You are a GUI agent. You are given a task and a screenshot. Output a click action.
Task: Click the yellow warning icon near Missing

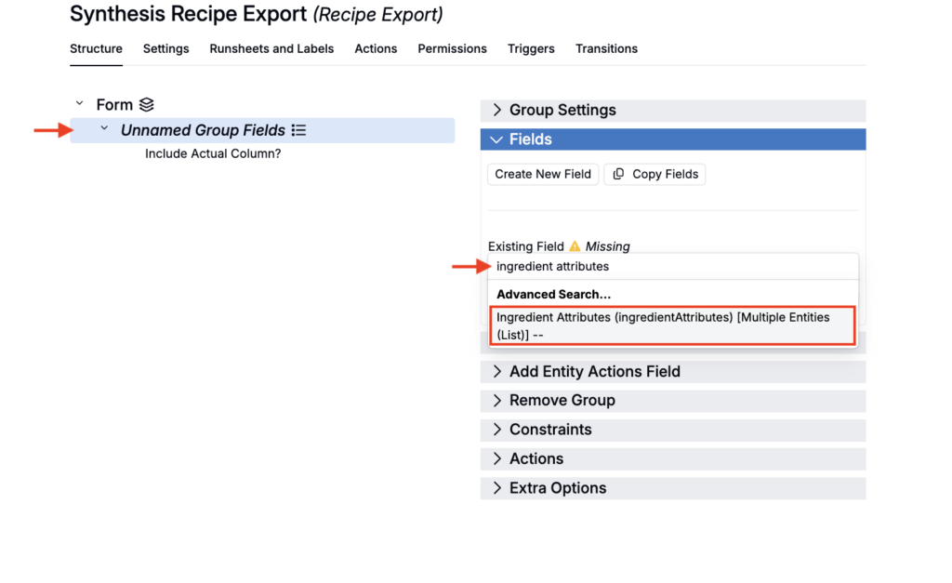coord(575,246)
